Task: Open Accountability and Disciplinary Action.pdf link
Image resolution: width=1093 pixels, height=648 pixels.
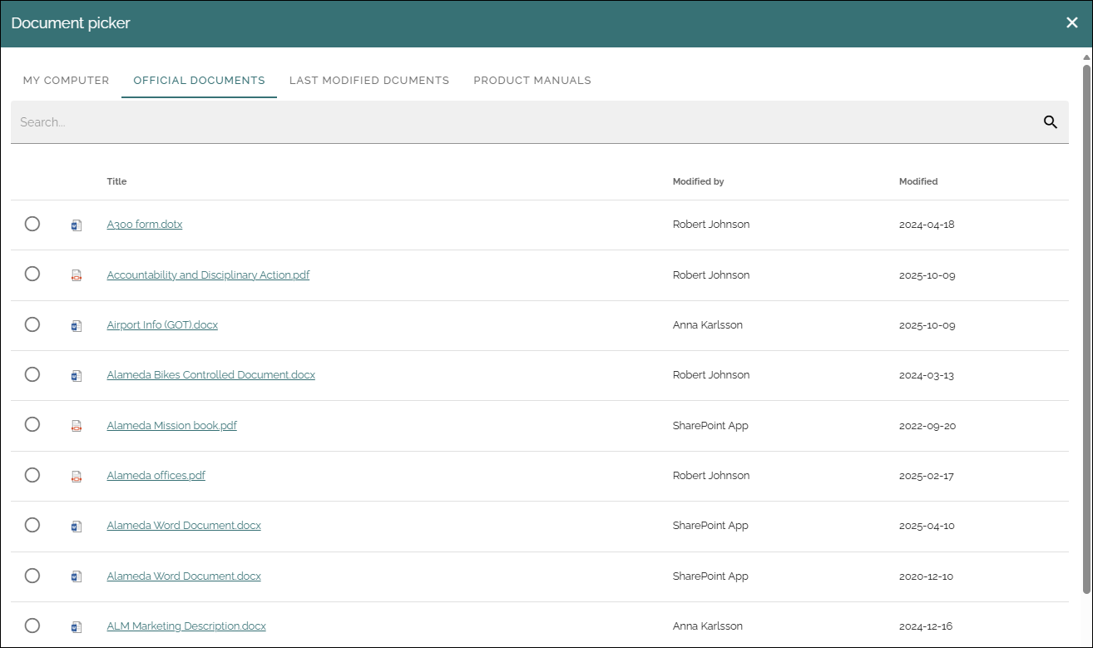Action: click(x=208, y=275)
